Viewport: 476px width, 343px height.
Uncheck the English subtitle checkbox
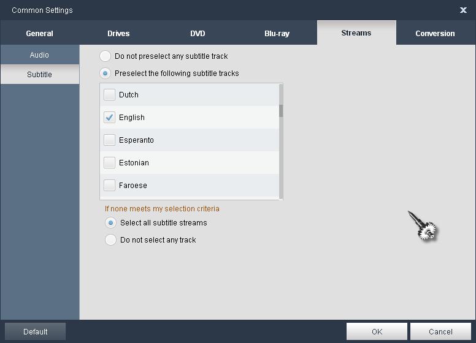pos(110,118)
